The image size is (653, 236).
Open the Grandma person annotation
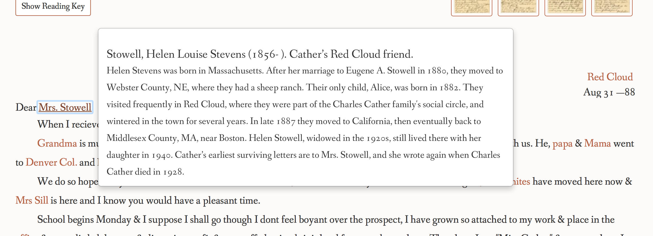click(x=57, y=143)
